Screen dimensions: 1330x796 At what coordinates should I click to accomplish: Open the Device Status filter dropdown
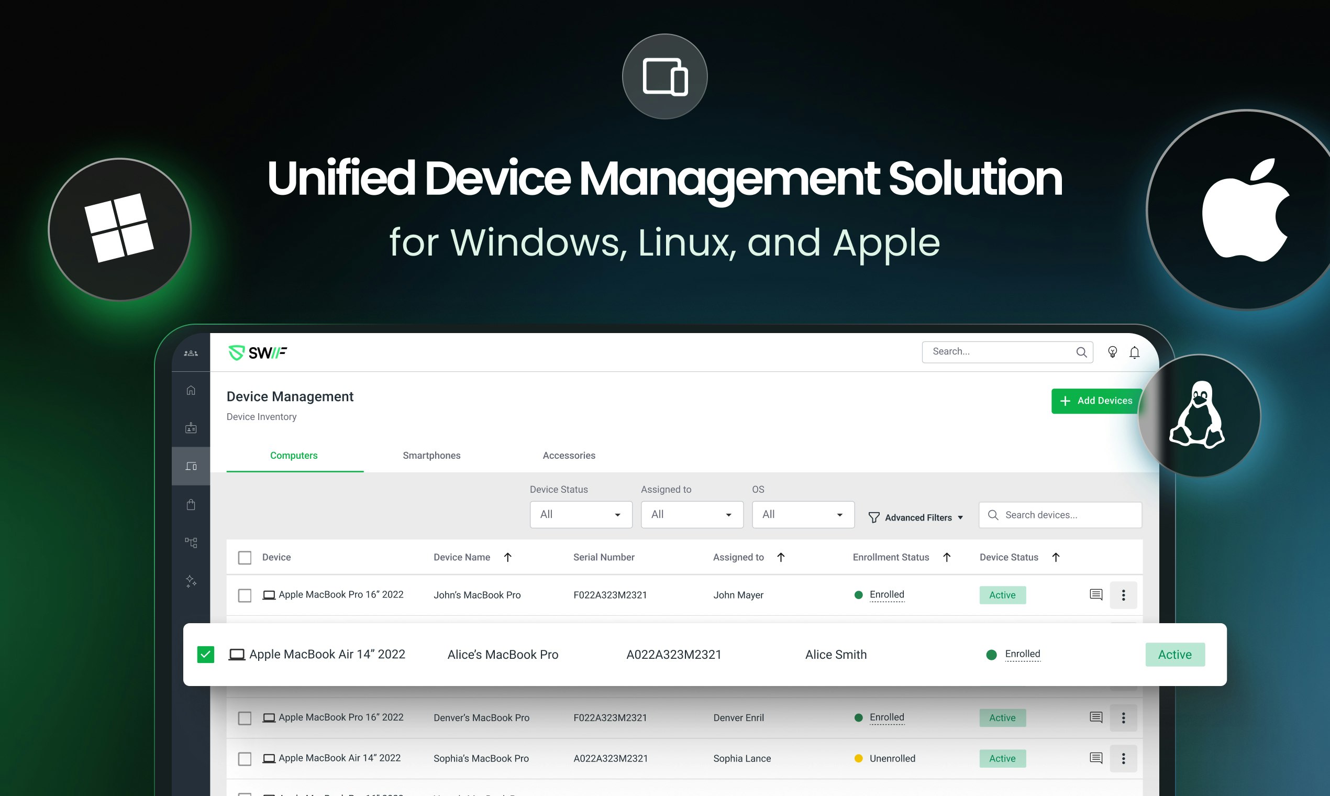581,514
